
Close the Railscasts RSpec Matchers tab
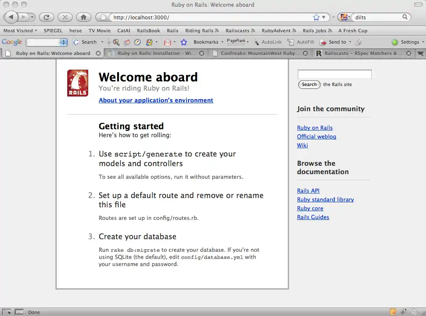(409, 53)
